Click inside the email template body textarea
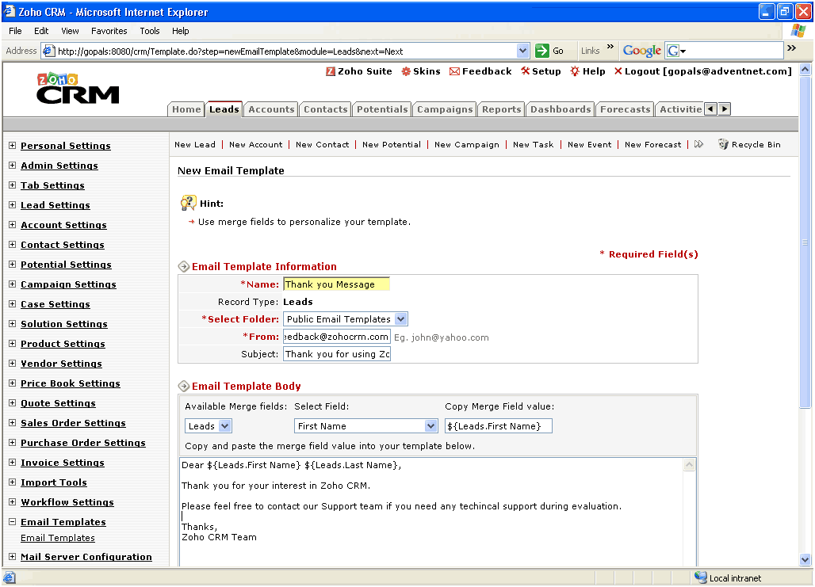 (431, 512)
